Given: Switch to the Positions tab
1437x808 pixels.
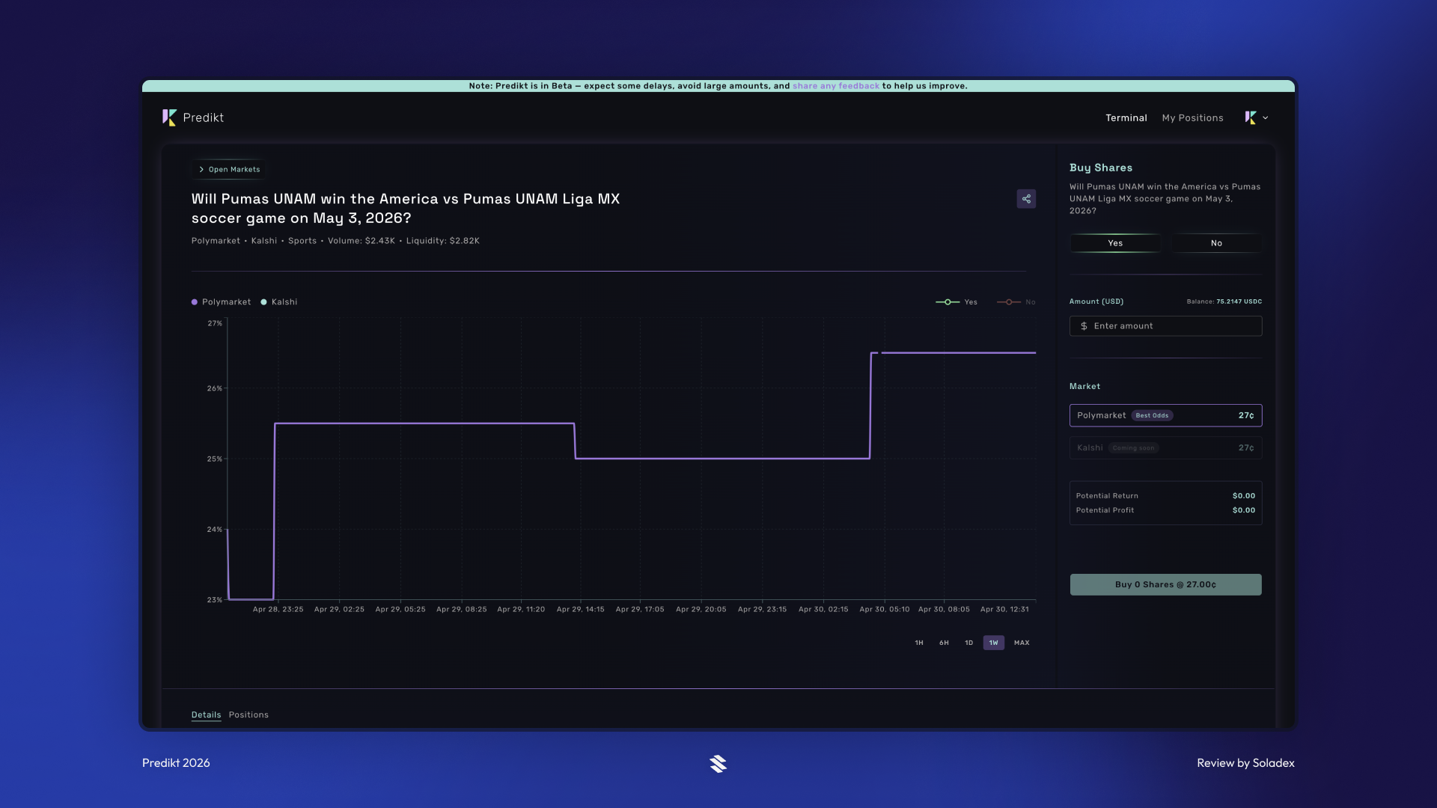Looking at the screenshot, I should [x=248, y=715].
